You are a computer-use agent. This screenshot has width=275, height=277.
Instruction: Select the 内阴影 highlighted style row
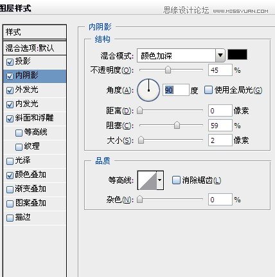tap(35, 76)
